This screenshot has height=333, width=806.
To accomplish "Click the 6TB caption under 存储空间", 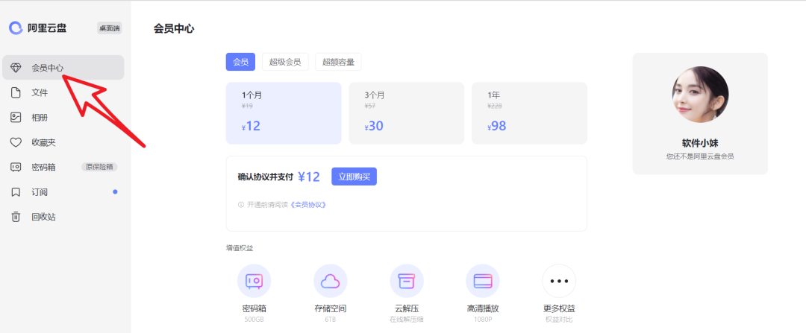I will [331, 320].
